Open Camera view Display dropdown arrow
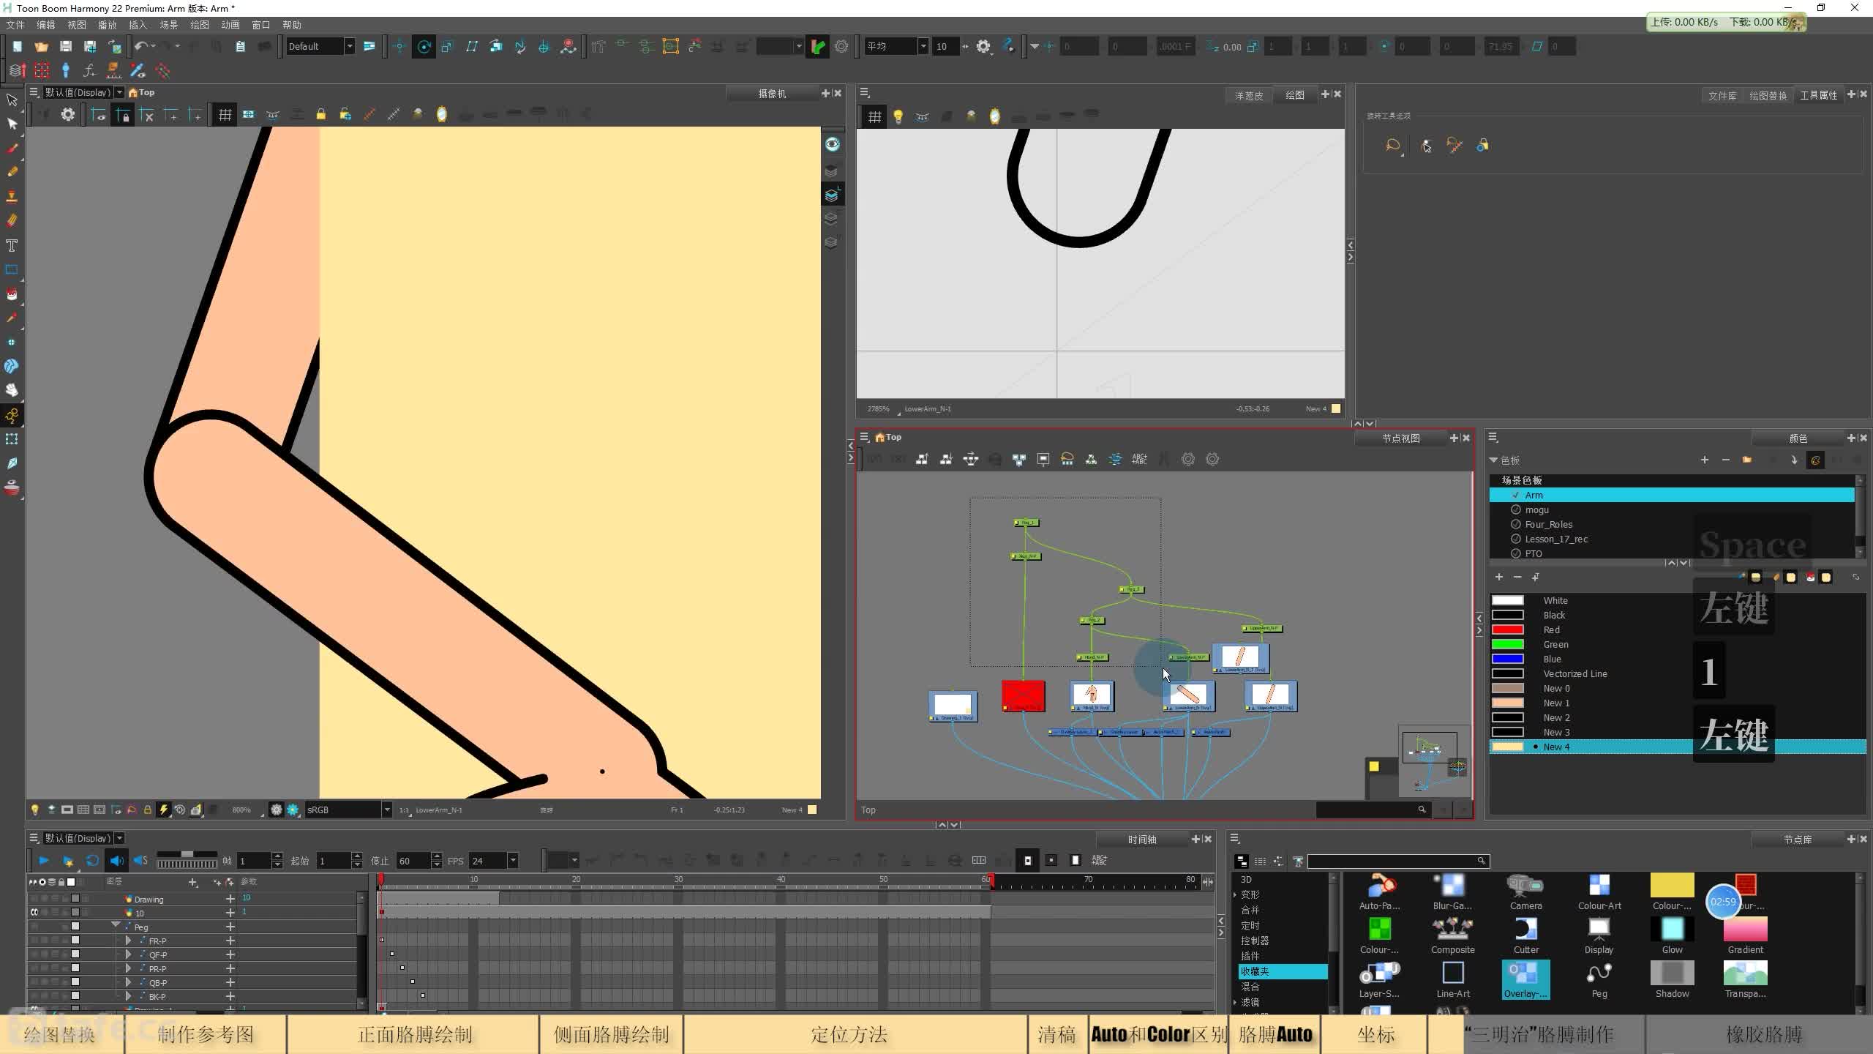The height and width of the screenshot is (1054, 1873). point(119,93)
